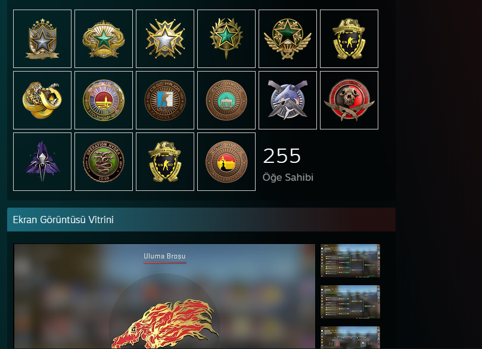Open the purple spider Shattered Web badge

(x=42, y=162)
